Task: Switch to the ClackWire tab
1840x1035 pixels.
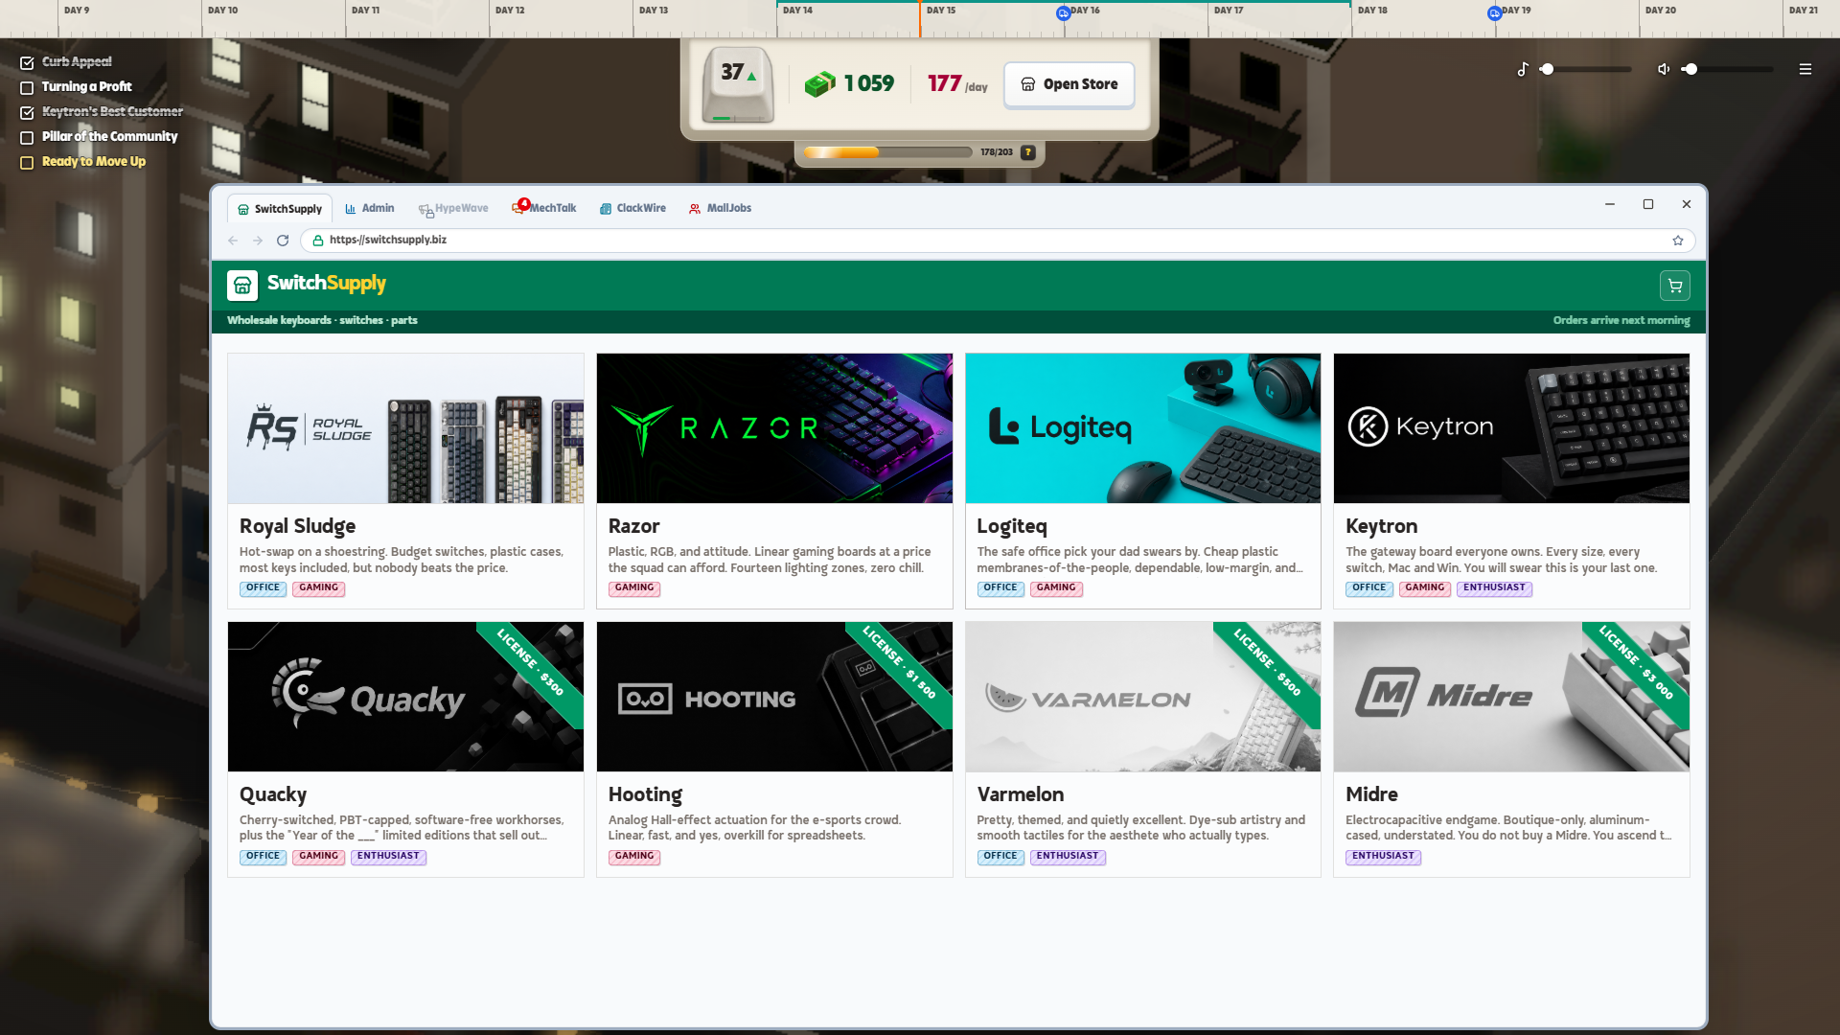Action: [632, 208]
